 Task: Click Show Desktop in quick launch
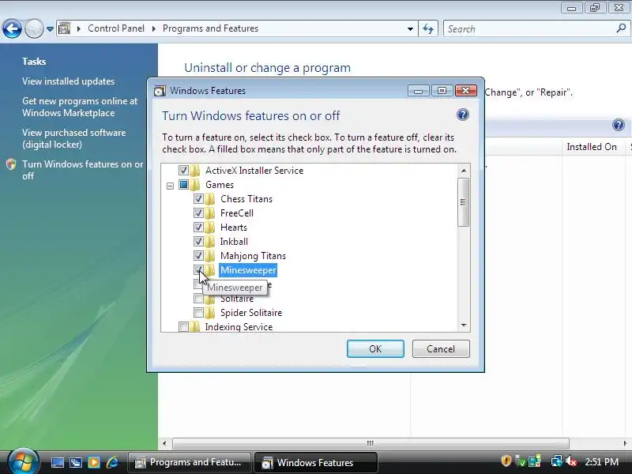(57, 462)
